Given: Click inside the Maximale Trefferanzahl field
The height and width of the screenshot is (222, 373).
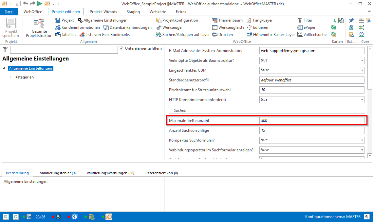Looking at the screenshot, I should pos(311,120).
